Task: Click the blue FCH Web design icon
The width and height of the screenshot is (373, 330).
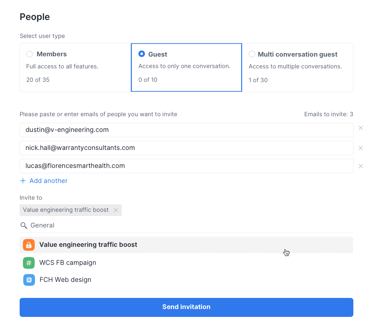Action: pyautogui.click(x=29, y=280)
